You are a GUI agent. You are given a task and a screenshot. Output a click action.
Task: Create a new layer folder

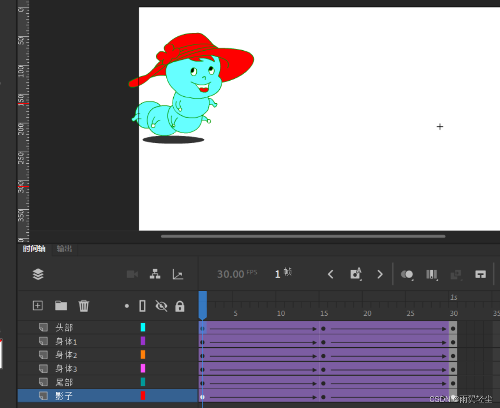tap(61, 306)
